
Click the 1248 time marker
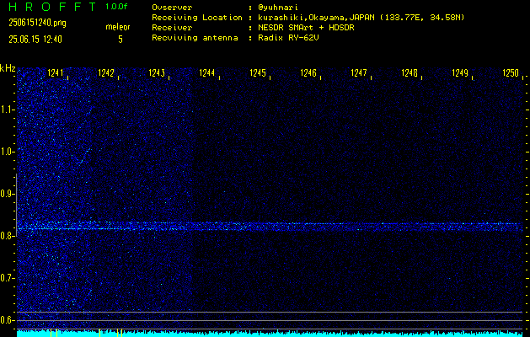click(410, 73)
